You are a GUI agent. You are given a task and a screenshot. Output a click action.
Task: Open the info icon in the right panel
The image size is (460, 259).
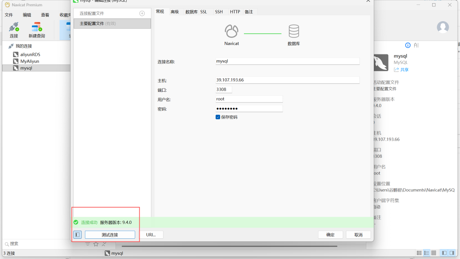point(408,45)
